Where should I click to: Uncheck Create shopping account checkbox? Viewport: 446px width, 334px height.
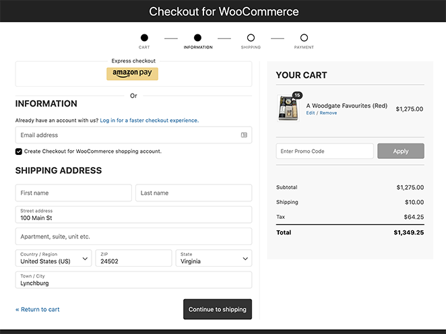pos(19,152)
